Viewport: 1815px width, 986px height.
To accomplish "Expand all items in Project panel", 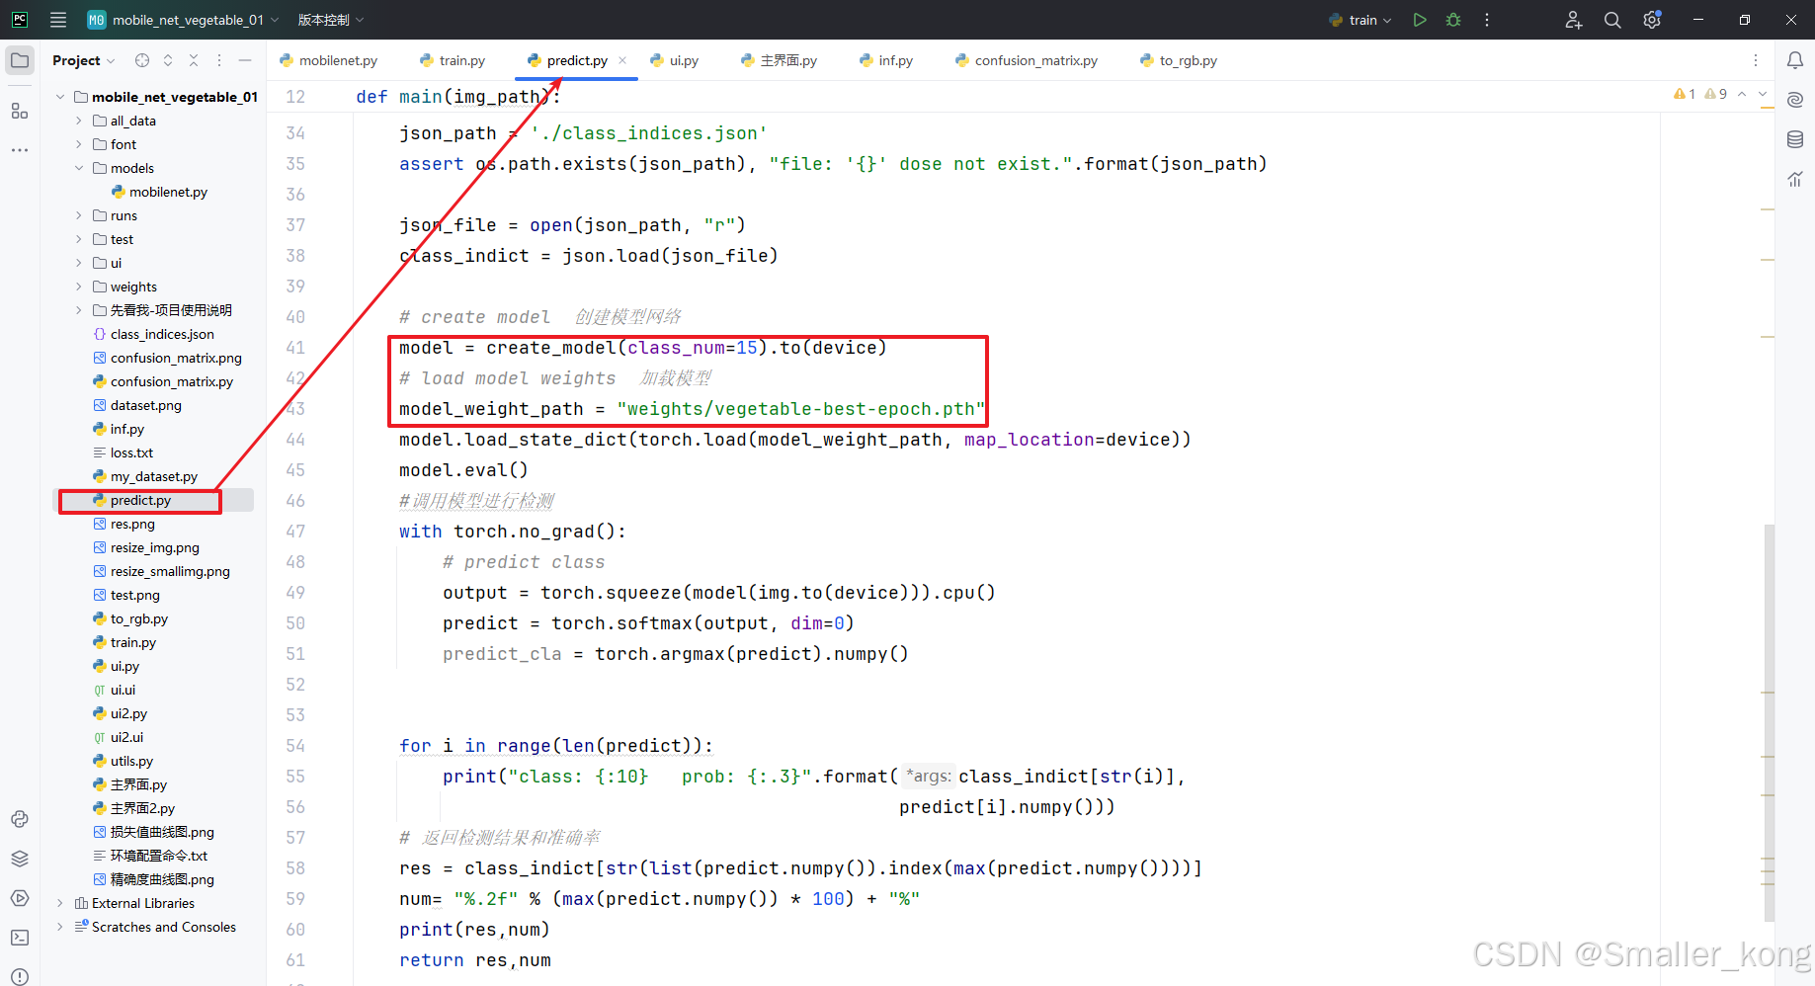I will [x=168, y=60].
